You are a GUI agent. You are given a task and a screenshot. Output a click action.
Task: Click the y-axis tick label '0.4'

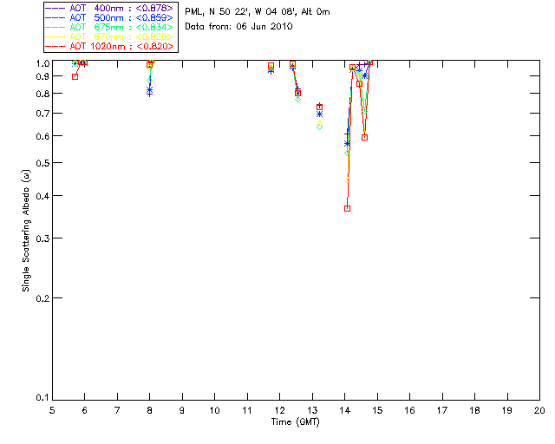(42, 196)
